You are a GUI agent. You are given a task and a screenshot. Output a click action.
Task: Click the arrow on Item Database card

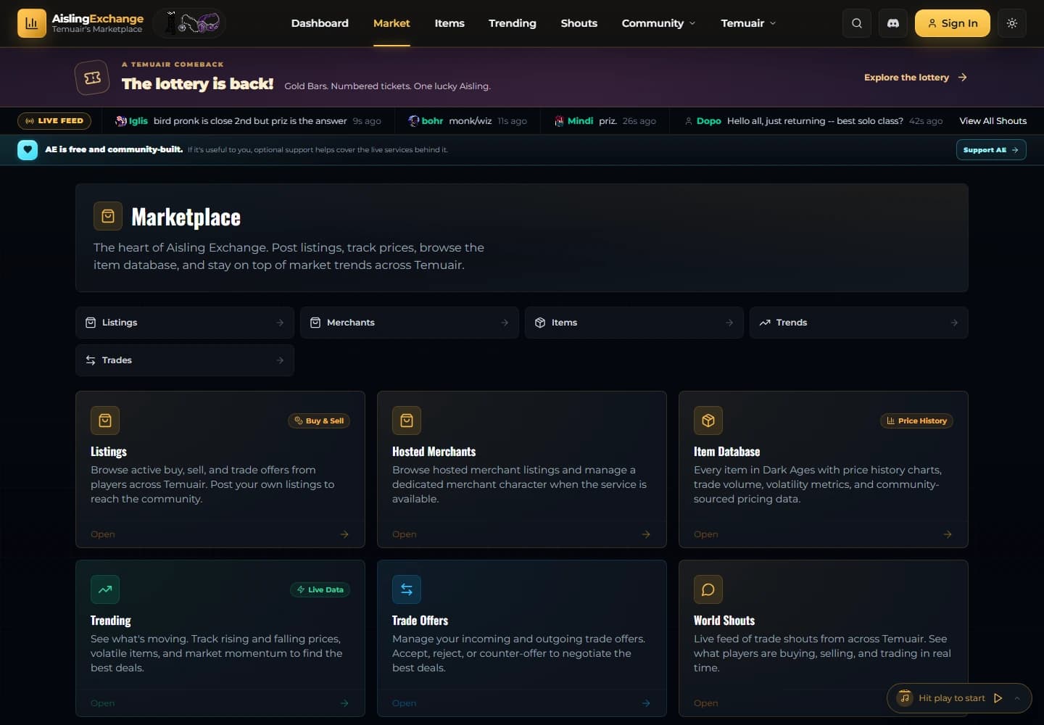[x=948, y=534]
